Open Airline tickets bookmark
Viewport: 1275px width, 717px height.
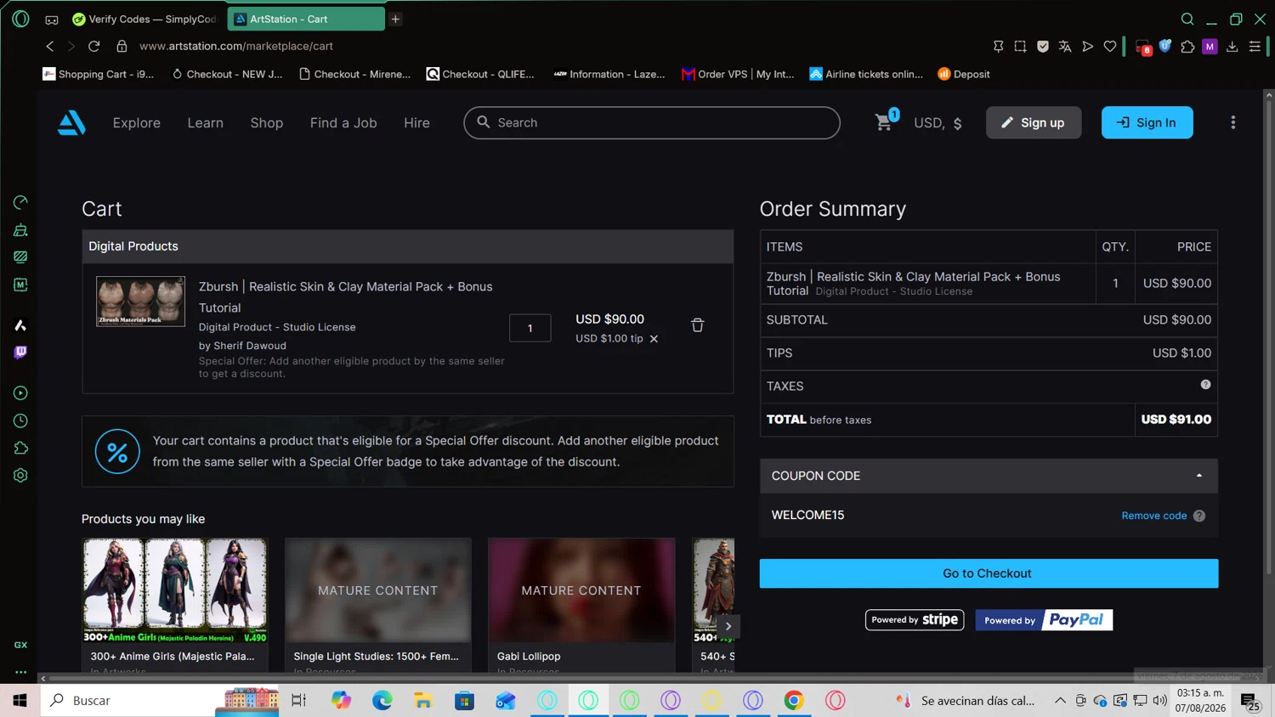click(866, 74)
